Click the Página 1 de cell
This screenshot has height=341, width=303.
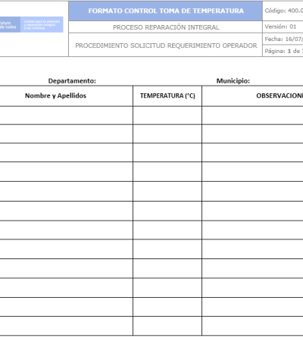pos(283,51)
